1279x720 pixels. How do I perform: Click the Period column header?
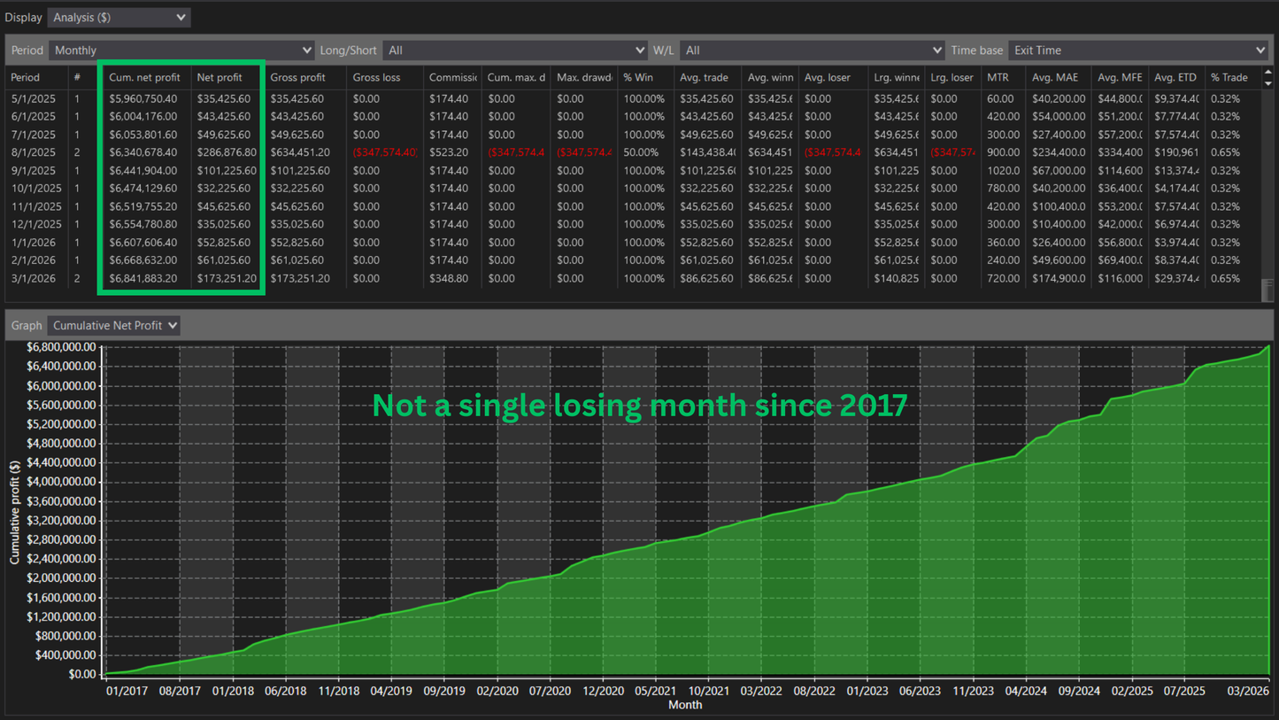[26, 78]
